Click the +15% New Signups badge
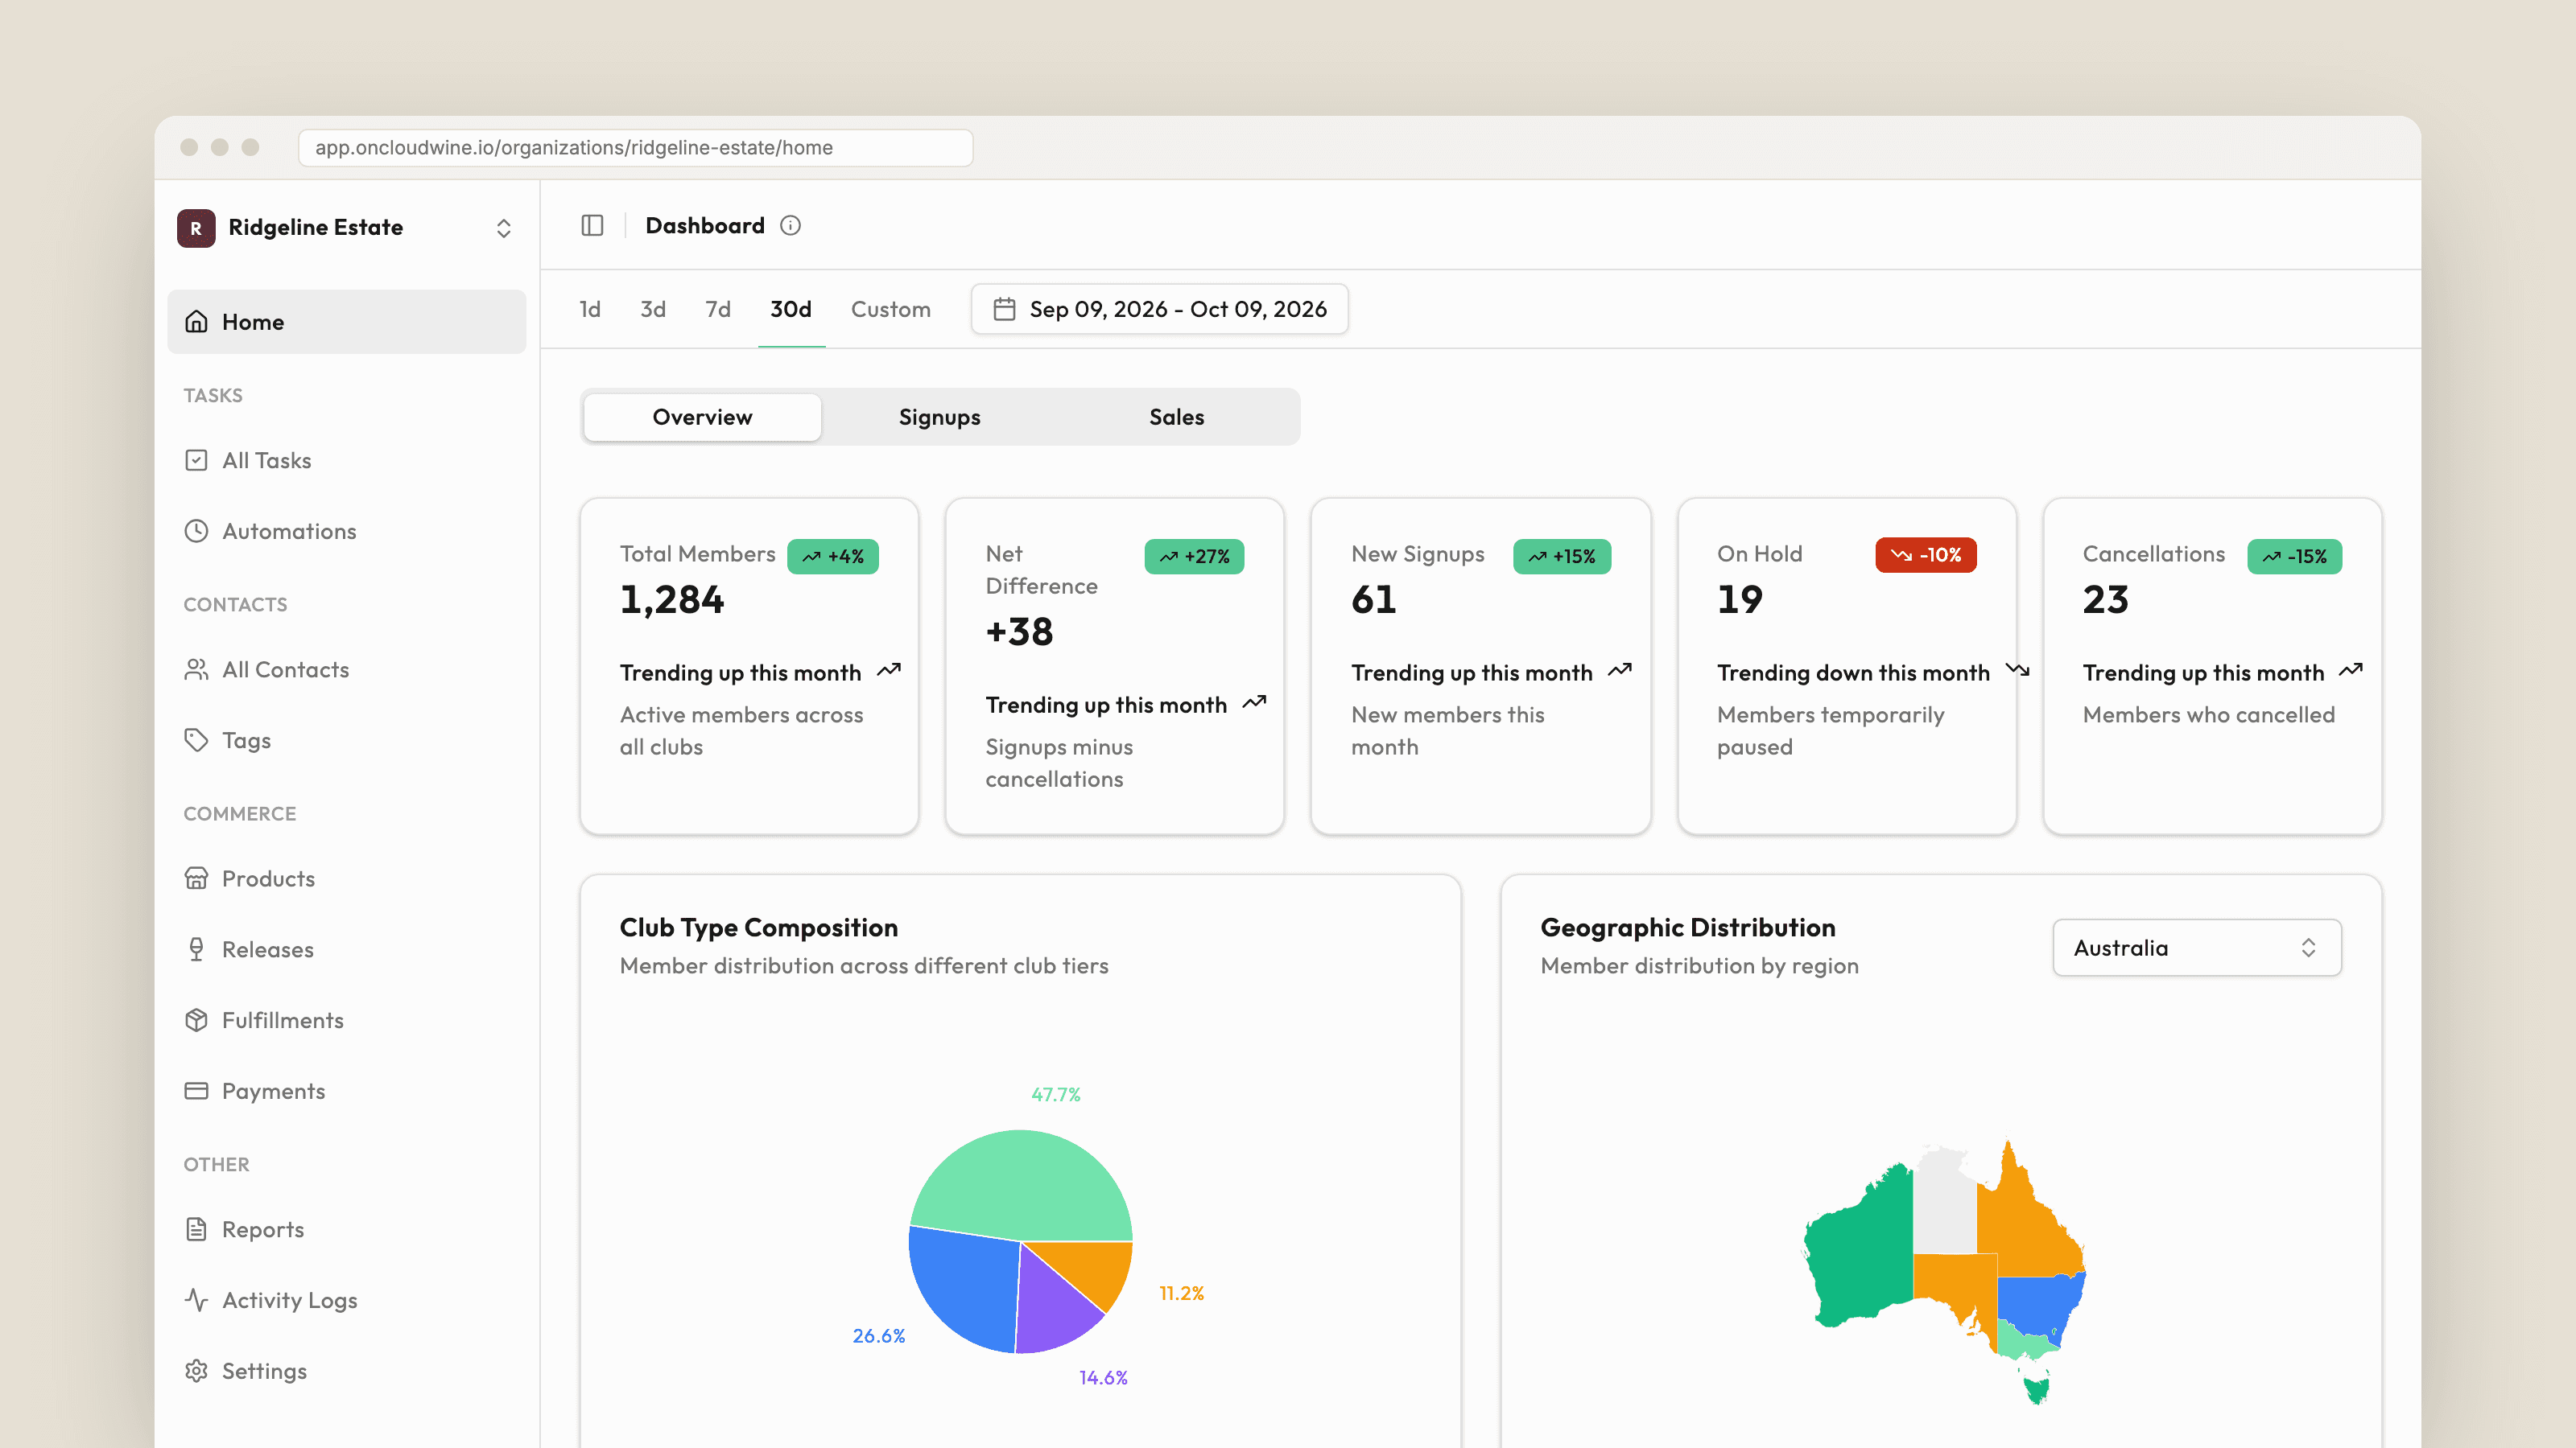Viewport: 2576px width, 1448px height. click(1562, 557)
